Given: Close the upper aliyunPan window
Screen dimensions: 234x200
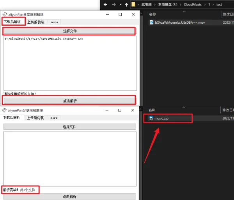Looking at the screenshot, I should pos(133,14).
